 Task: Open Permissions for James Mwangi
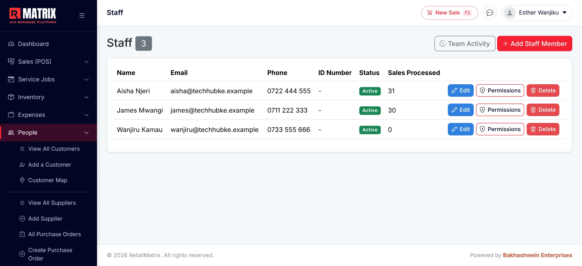pyautogui.click(x=500, y=110)
